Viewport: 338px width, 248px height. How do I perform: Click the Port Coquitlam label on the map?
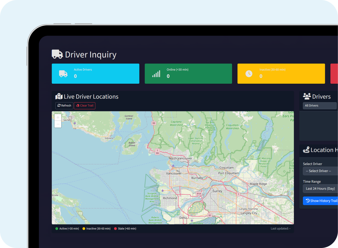click(x=229, y=173)
